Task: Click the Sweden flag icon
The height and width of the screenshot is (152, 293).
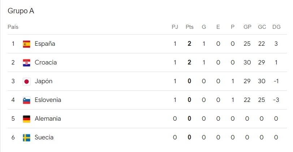Action: coord(26,138)
